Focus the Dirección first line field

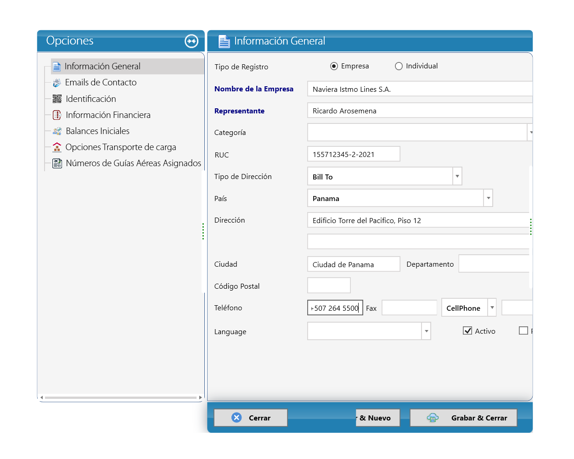coord(418,220)
